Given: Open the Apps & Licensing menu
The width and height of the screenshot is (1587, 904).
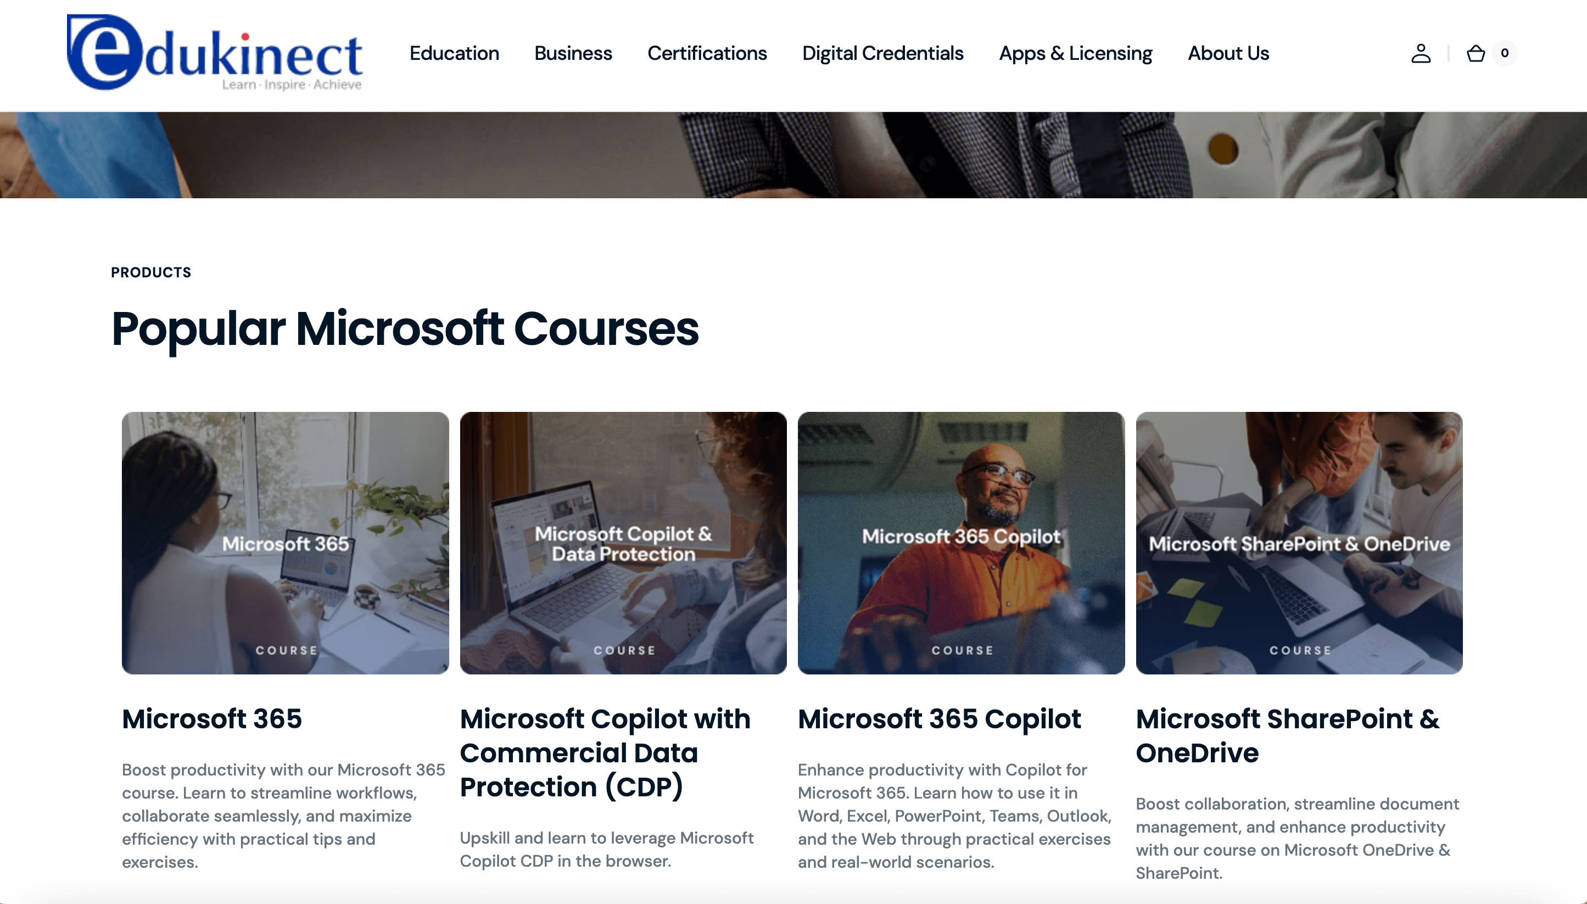Looking at the screenshot, I should [1076, 53].
